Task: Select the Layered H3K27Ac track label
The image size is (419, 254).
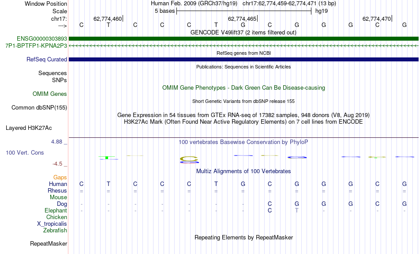Action: coord(29,128)
